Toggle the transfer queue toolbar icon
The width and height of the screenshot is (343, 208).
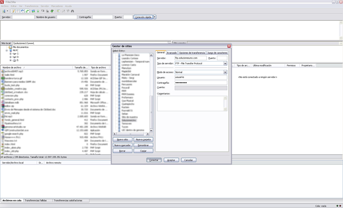click(27, 11)
